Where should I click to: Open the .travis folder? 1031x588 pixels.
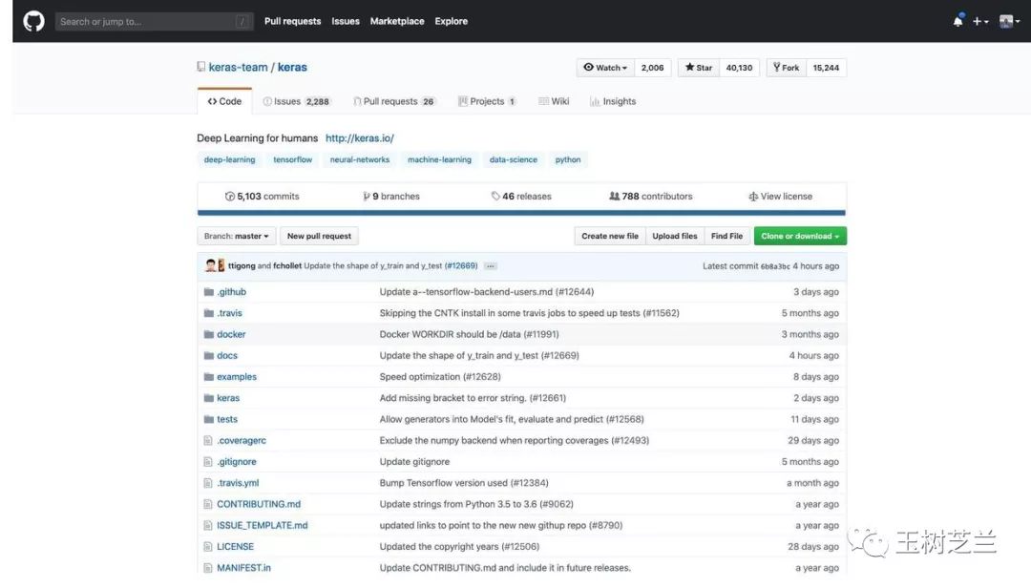click(x=229, y=313)
